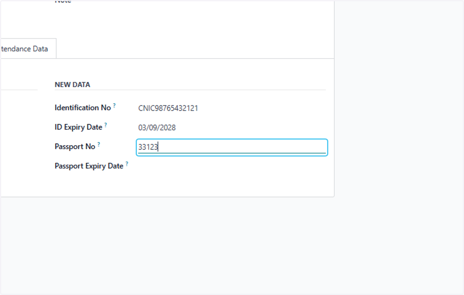Click the Identification No label

click(83, 108)
